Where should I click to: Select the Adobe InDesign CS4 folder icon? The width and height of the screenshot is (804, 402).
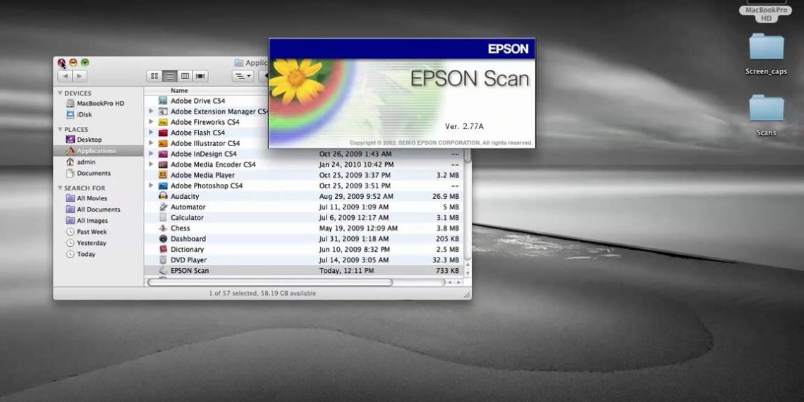coord(163,154)
